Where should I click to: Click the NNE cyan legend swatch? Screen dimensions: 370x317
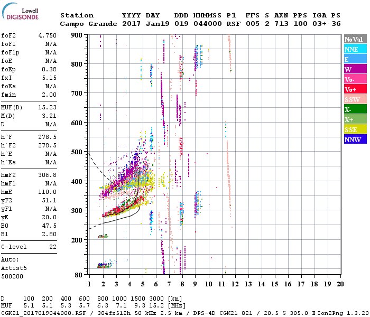point(355,49)
